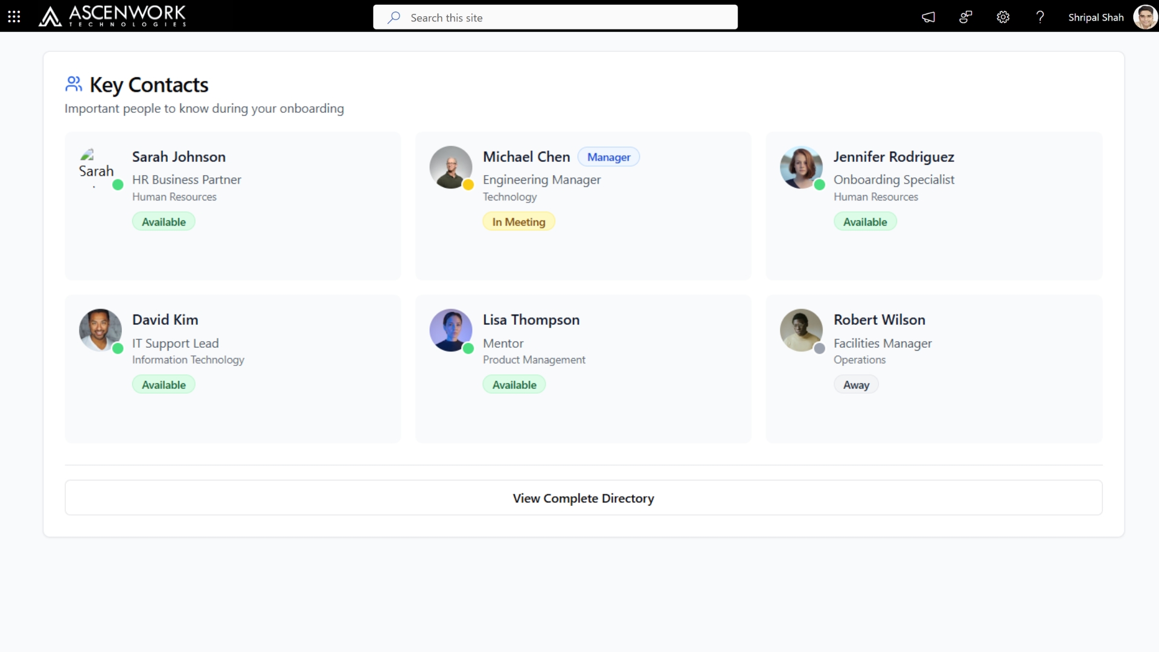Click the Ascenwork Technologies logo
This screenshot has width=1159, height=652.
112,16
